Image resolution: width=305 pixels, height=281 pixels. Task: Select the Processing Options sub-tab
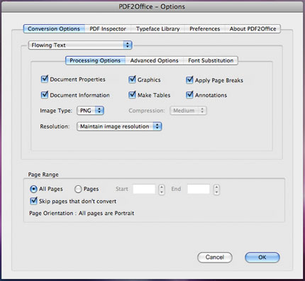(x=95, y=60)
